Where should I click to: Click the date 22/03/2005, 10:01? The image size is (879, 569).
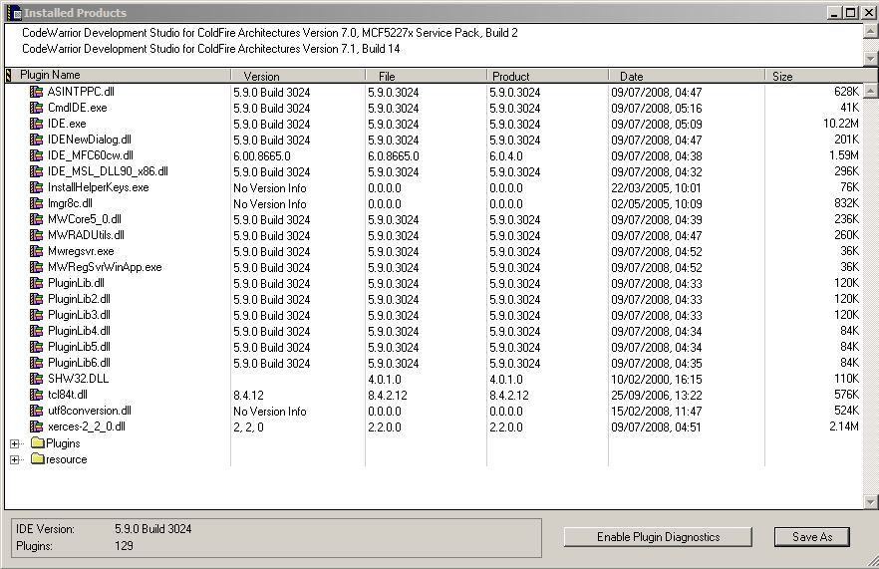point(657,187)
